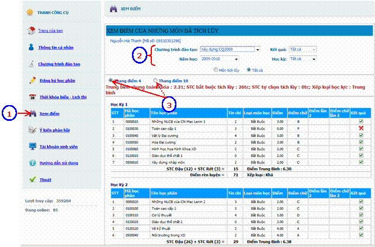Toggle the Kết quả checkbox for first course row

(x=362, y=121)
